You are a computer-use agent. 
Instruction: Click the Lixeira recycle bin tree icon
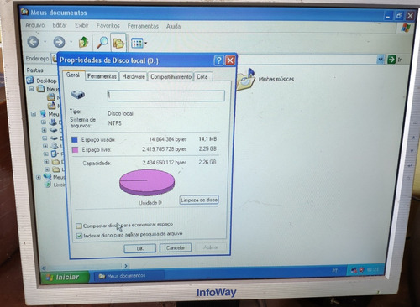(48, 185)
